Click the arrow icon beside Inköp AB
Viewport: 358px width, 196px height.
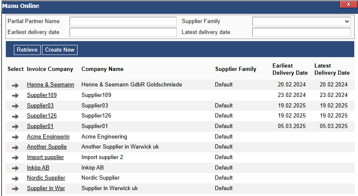(x=16, y=168)
